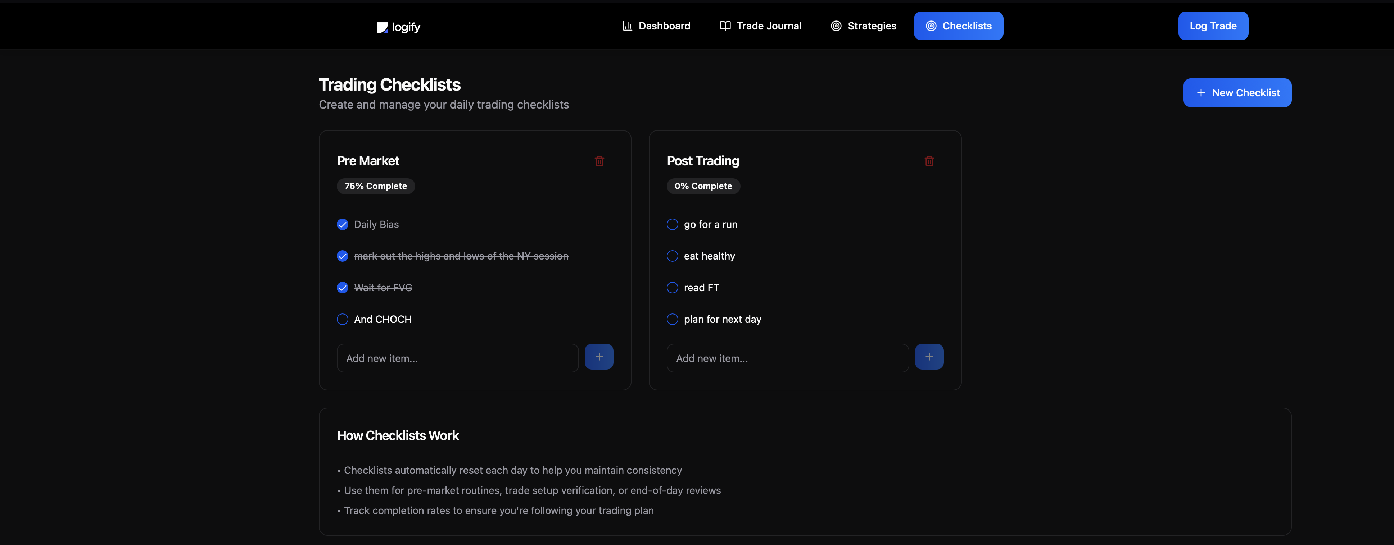Open Dashboard from the nav bar
The height and width of the screenshot is (545, 1394).
click(656, 26)
